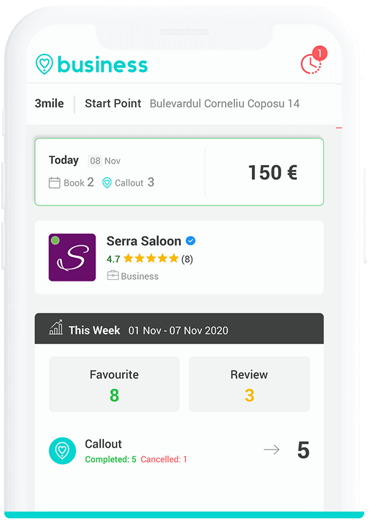Expand Callout details with arrow
Screen dimensions: 369x522
tap(272, 450)
